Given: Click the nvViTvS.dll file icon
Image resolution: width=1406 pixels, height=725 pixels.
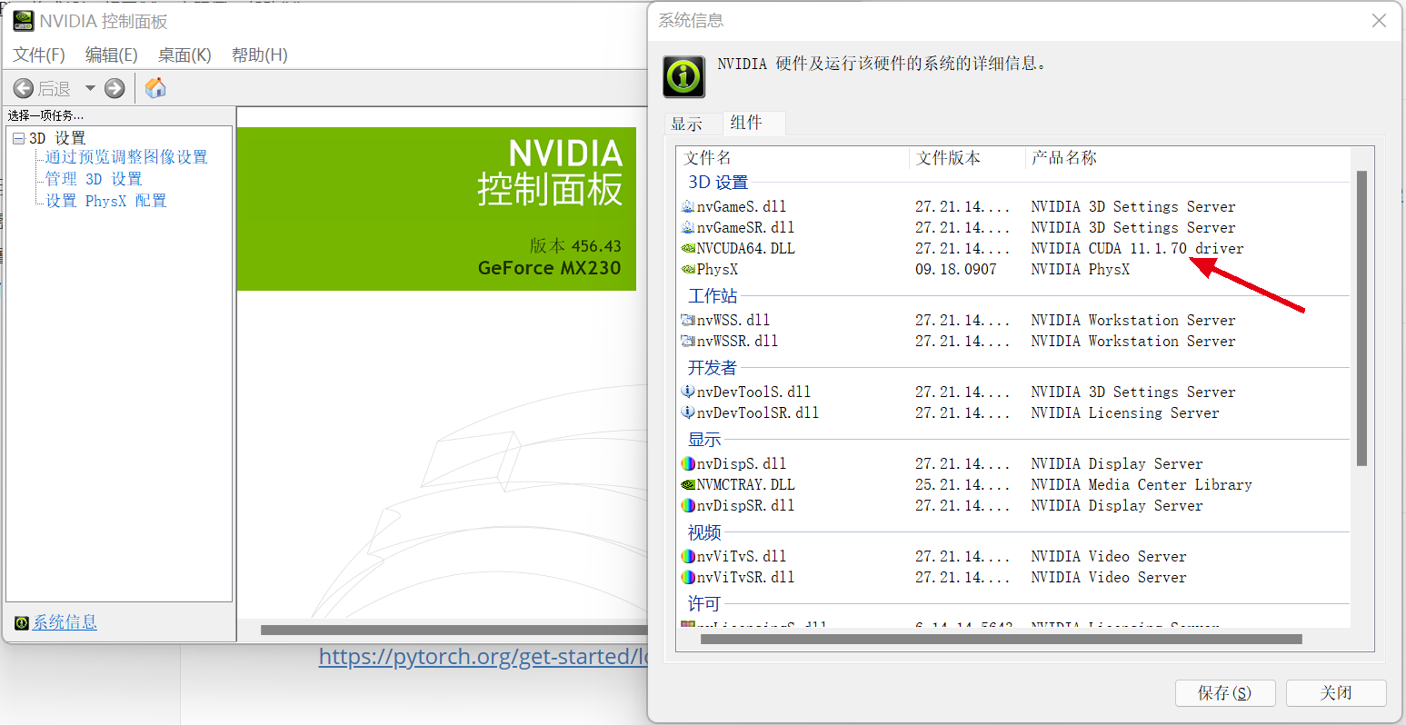Looking at the screenshot, I should 688,556.
